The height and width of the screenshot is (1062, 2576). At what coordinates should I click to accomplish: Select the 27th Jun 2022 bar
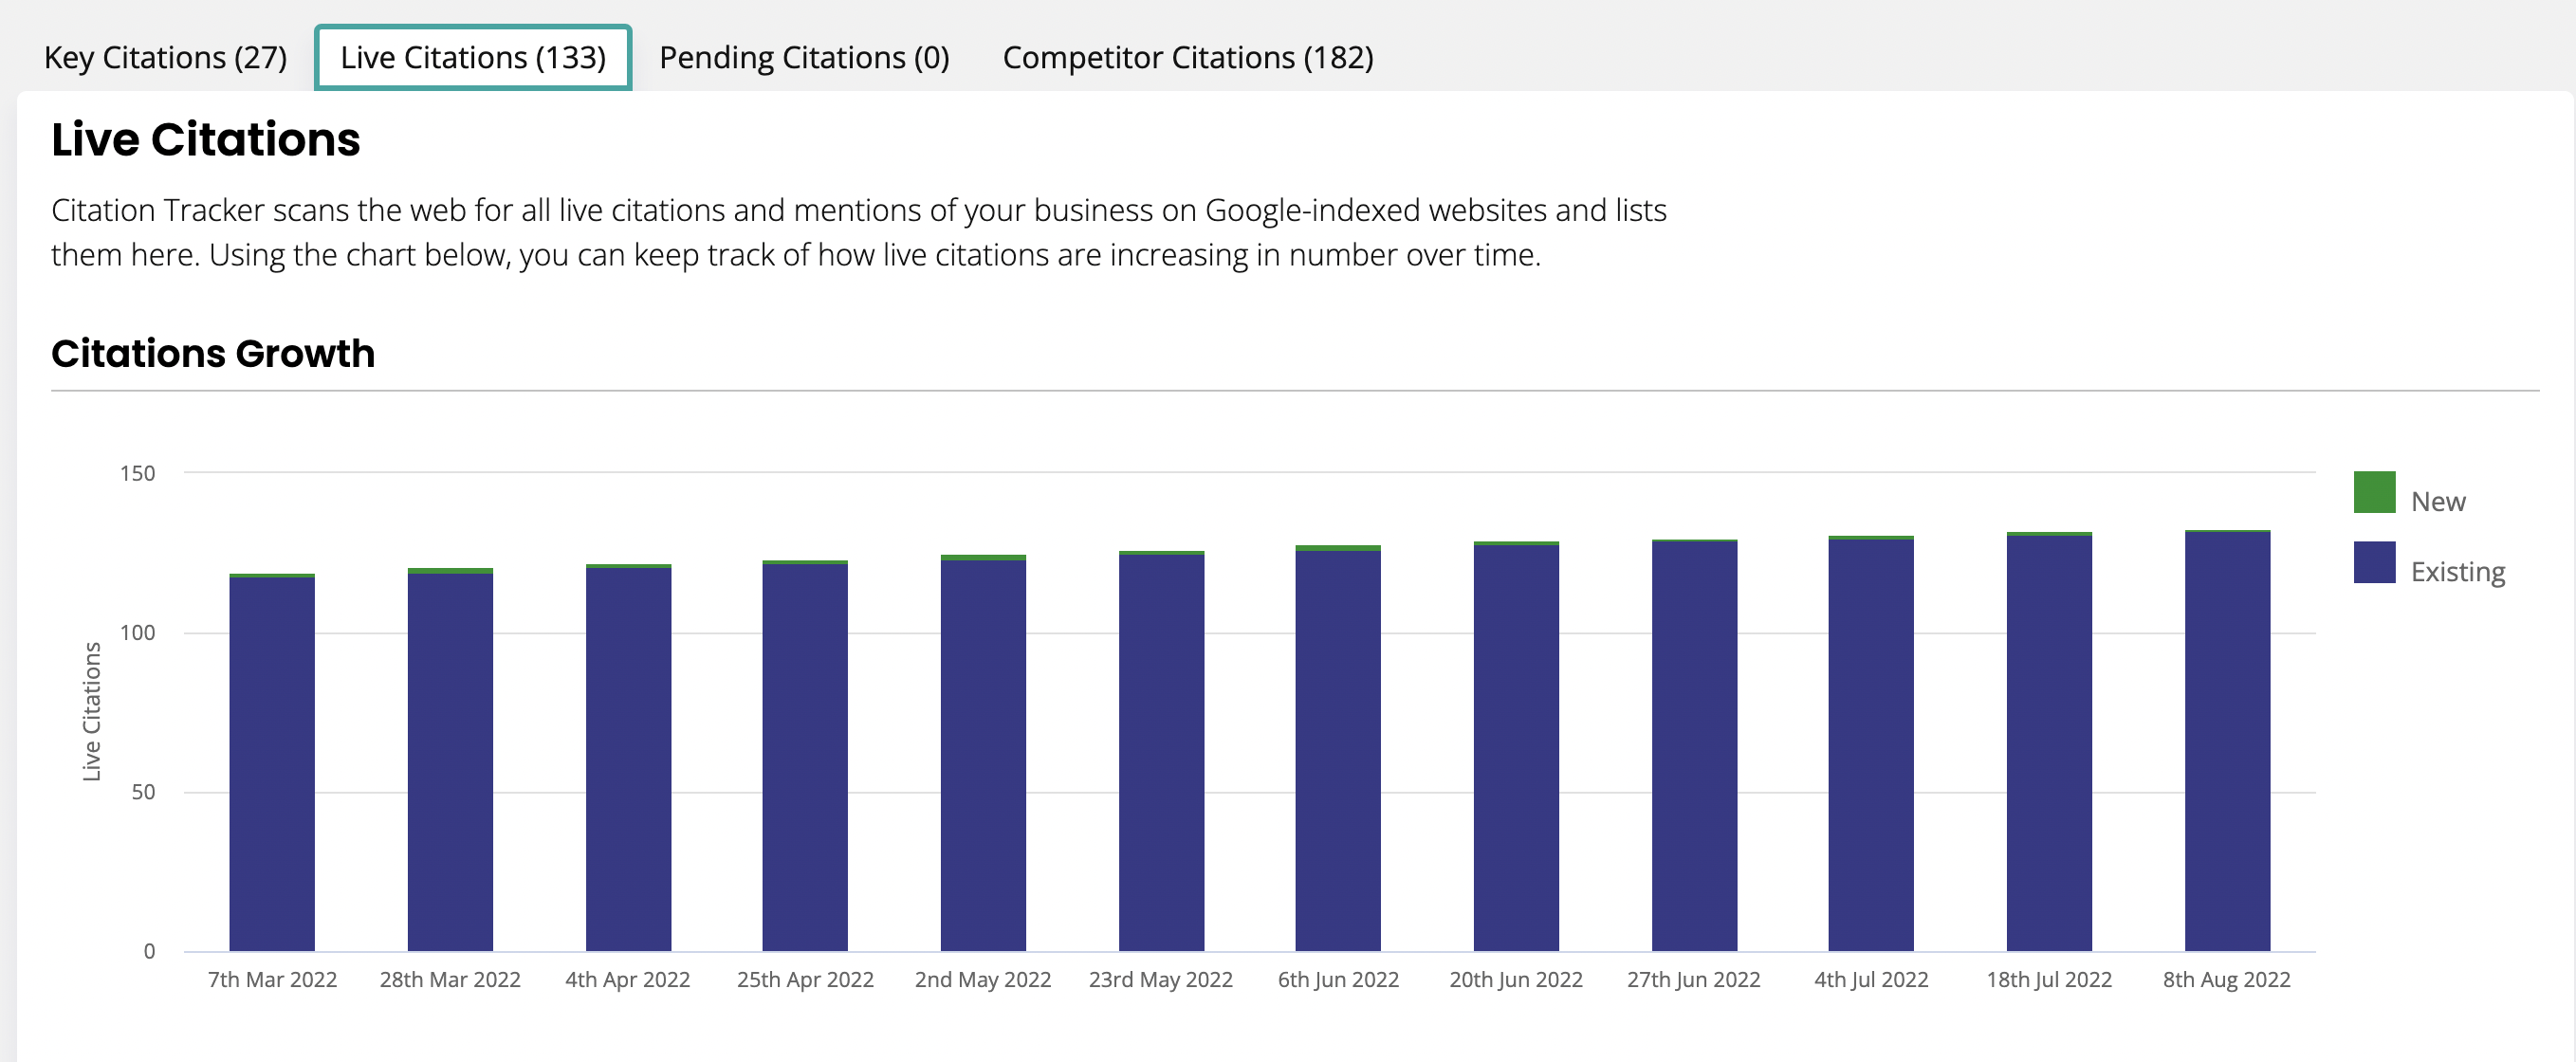pyautogui.click(x=1694, y=745)
